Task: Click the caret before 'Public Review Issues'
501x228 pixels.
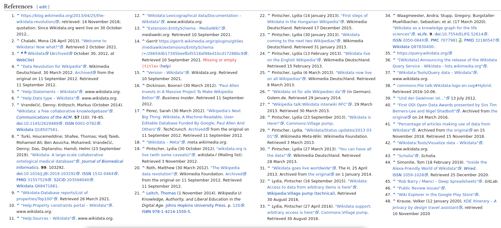Action: [394, 188]
